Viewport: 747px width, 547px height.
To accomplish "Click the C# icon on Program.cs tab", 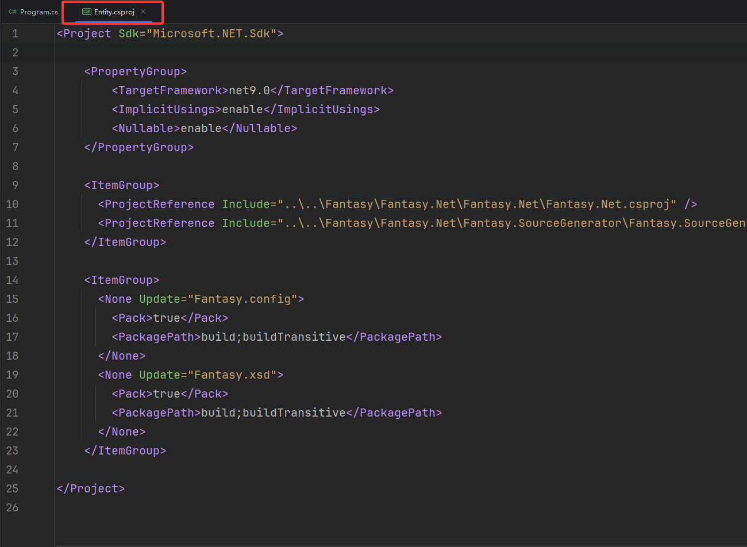I will [x=13, y=12].
